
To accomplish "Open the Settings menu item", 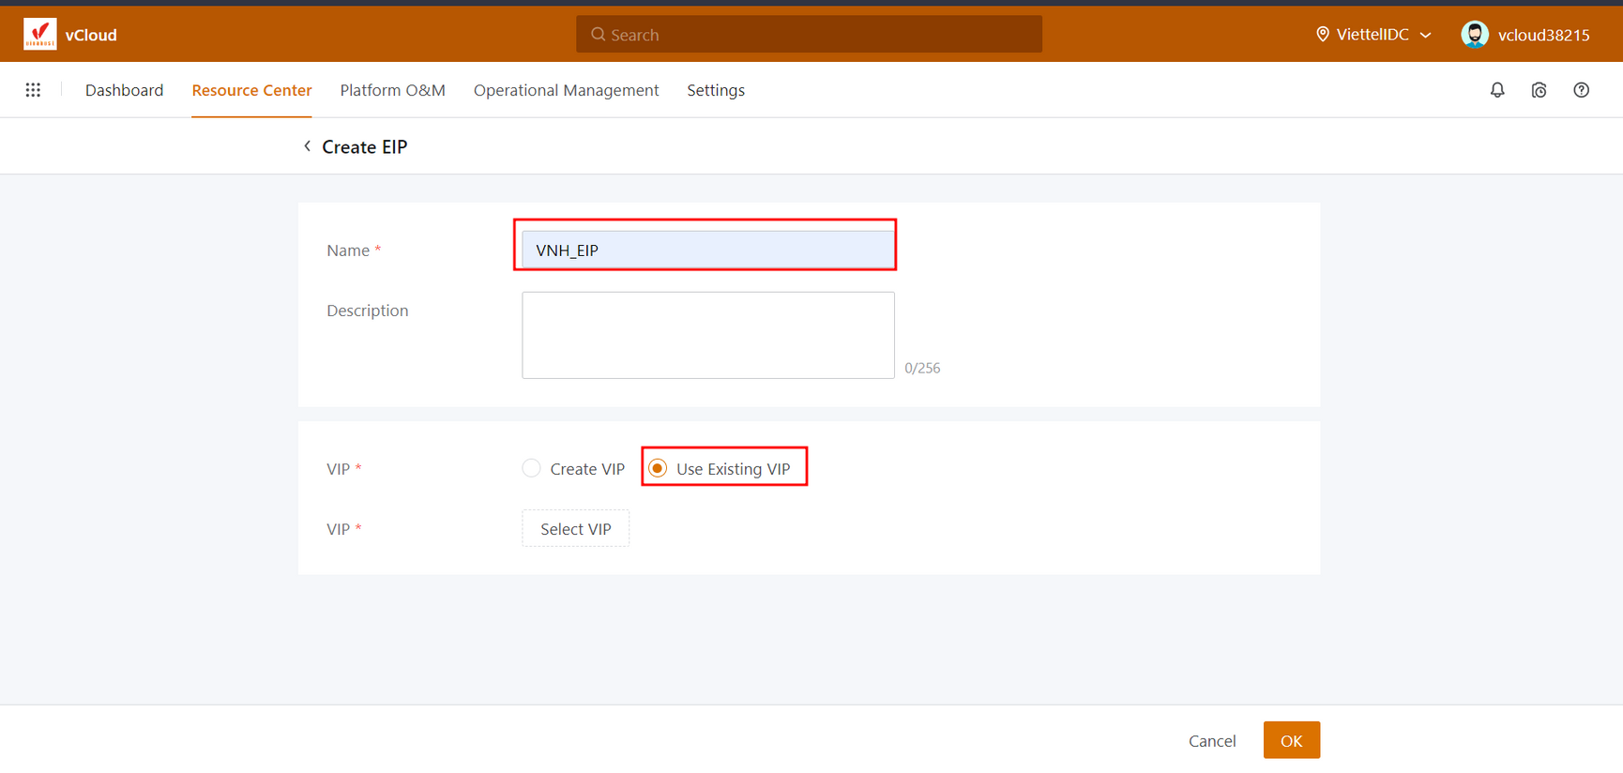I will (715, 90).
